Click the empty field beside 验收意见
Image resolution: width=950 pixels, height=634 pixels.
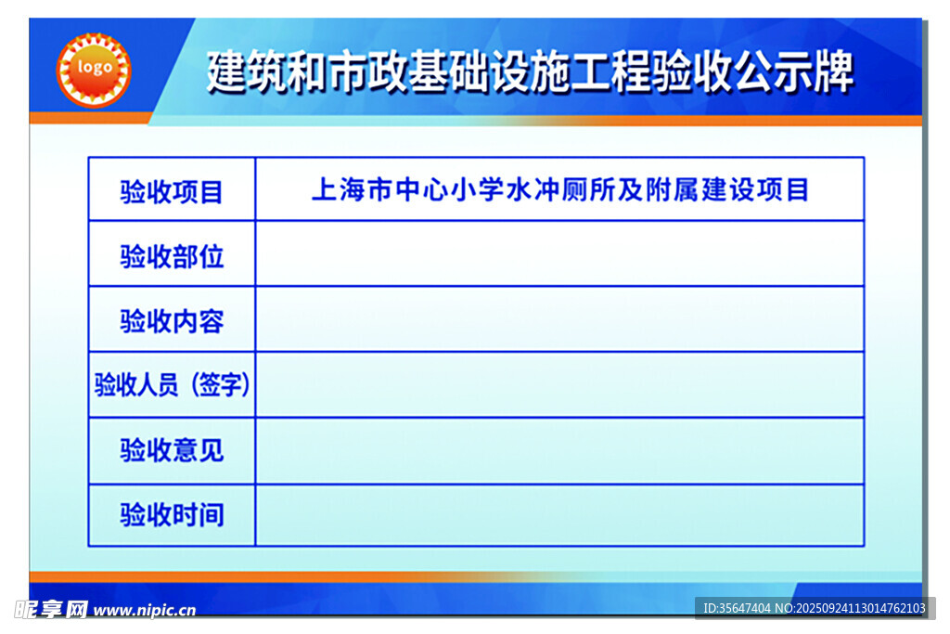pos(559,451)
